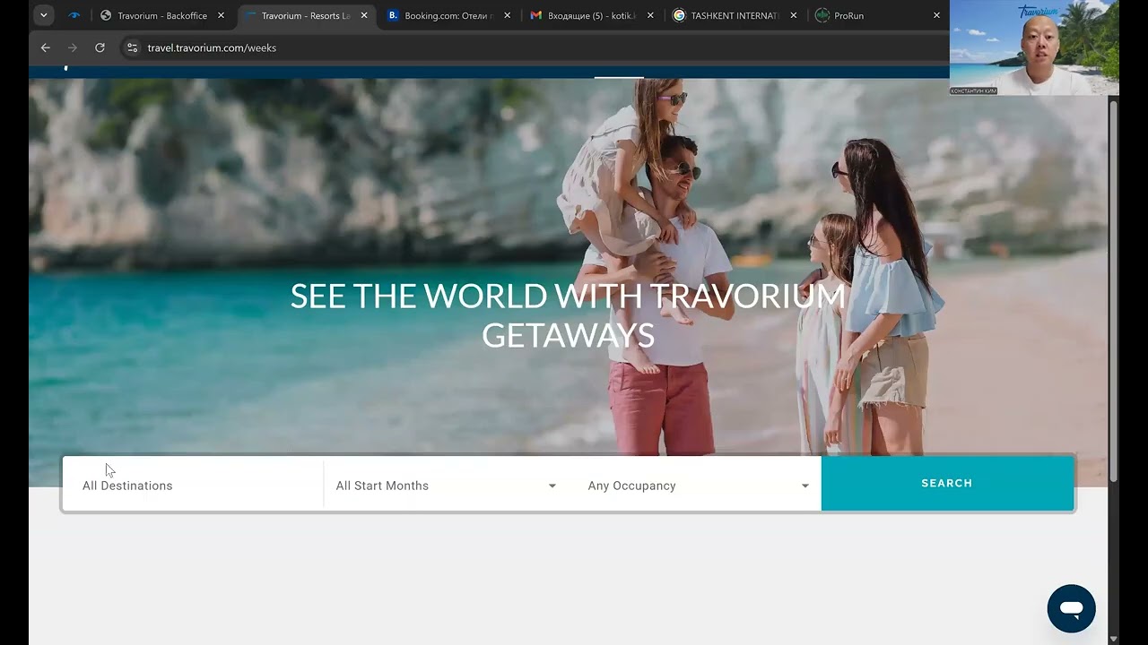Screen dimensions: 1148x645
Task: View site information icon in address bar
Action: [132, 47]
